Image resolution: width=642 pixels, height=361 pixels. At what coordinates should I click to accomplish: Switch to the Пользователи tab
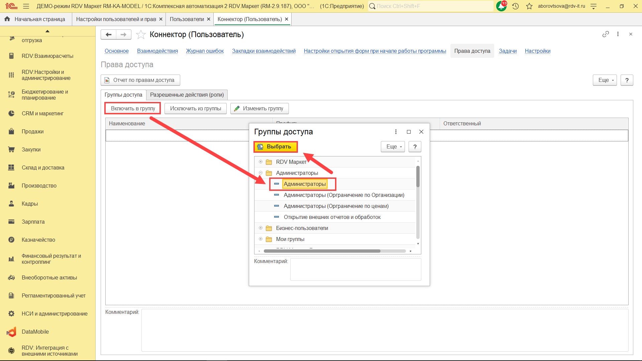click(x=187, y=19)
